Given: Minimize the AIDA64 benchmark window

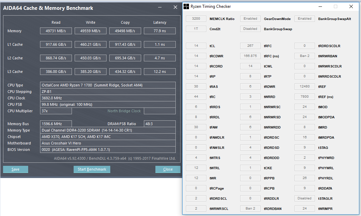Looking at the screenshot, I should (x=160, y=7).
